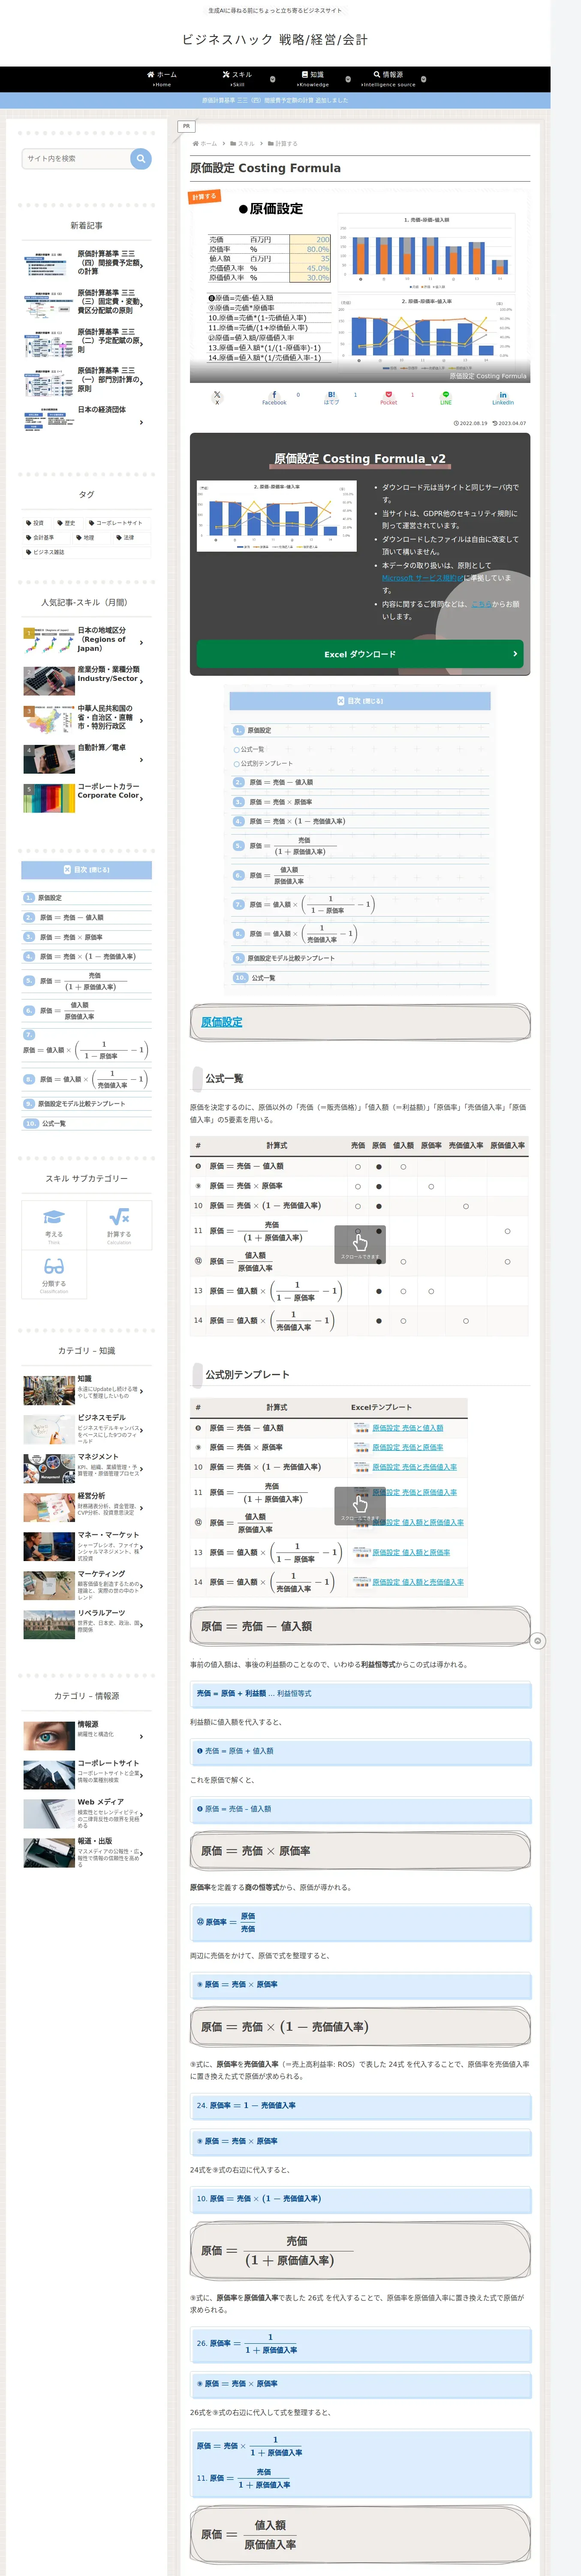Click the chevron on Excel ダウンロード button

[515, 654]
